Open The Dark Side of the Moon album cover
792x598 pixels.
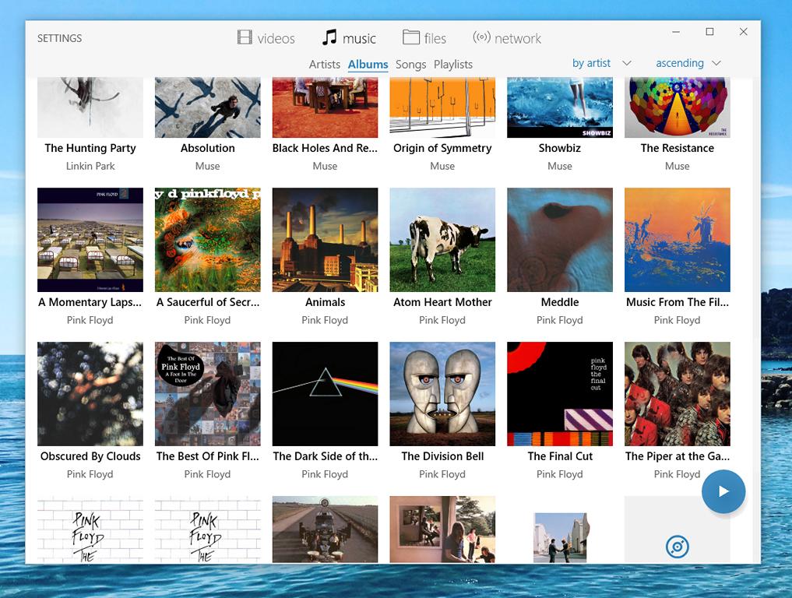click(325, 394)
